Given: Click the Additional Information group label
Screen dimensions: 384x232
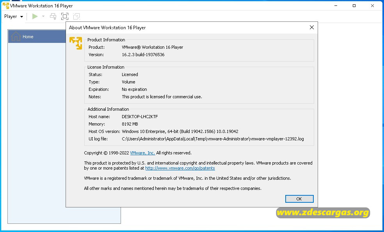Looking at the screenshot, I should pyautogui.click(x=108, y=109).
